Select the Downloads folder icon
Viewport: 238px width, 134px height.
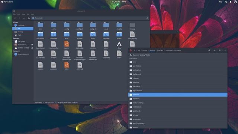[54, 35]
